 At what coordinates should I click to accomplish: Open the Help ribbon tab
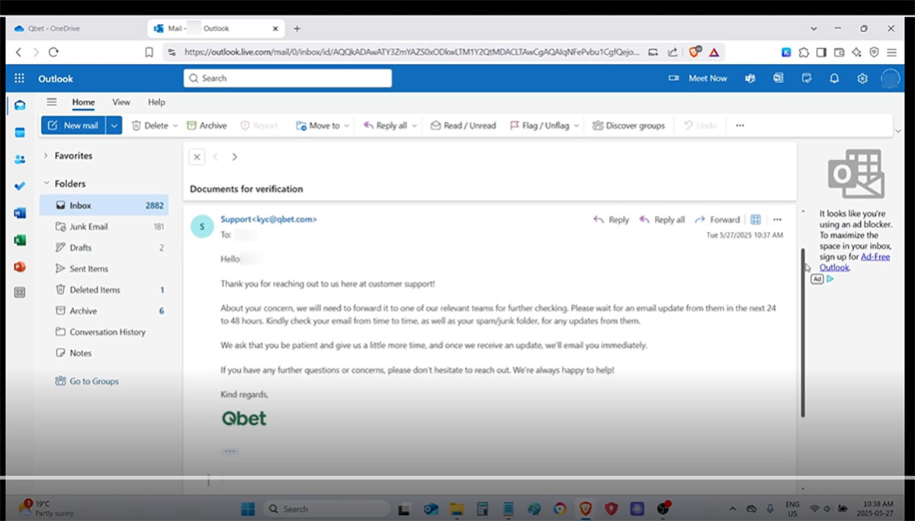[x=156, y=102]
